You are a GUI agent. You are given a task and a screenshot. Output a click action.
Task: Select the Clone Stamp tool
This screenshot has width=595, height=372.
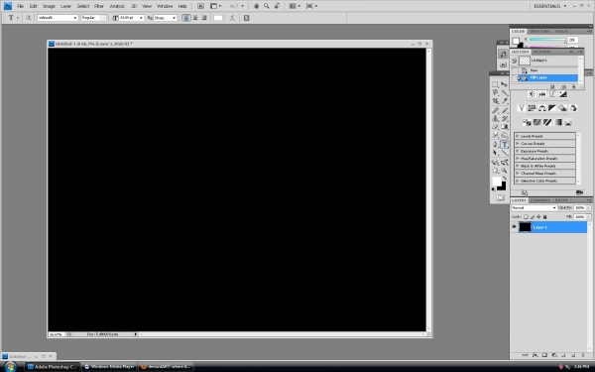495,118
